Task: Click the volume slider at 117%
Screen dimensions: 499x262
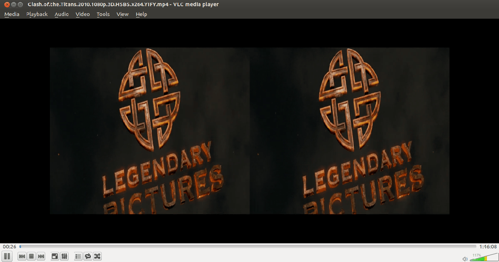Action: click(x=486, y=258)
